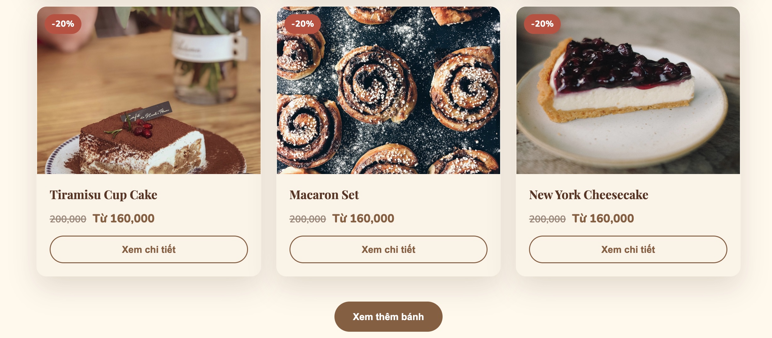The width and height of the screenshot is (772, 338).
Task: Click Xem chi tiết under Macaron Set
Action: pyautogui.click(x=388, y=249)
